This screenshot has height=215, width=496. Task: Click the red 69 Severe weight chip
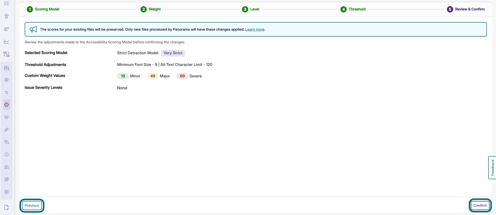[x=182, y=76]
